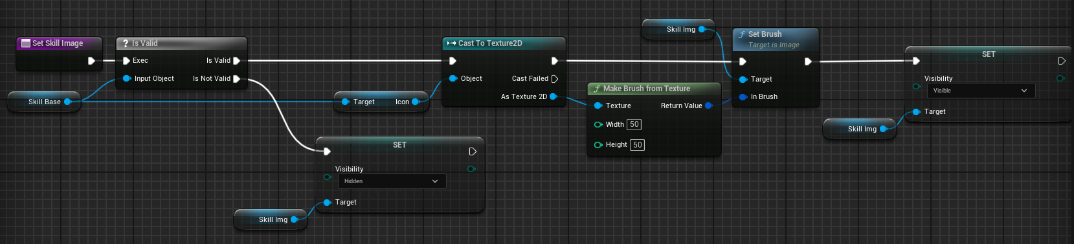Click the As Texture 2D output pin

coord(554,96)
